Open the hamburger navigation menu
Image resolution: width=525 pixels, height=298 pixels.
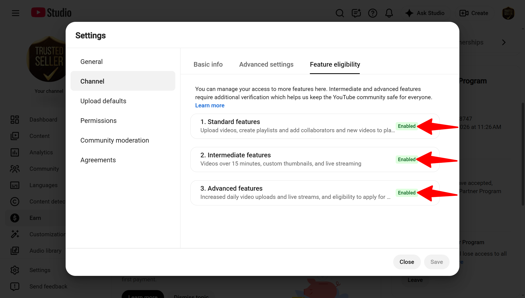(16, 13)
